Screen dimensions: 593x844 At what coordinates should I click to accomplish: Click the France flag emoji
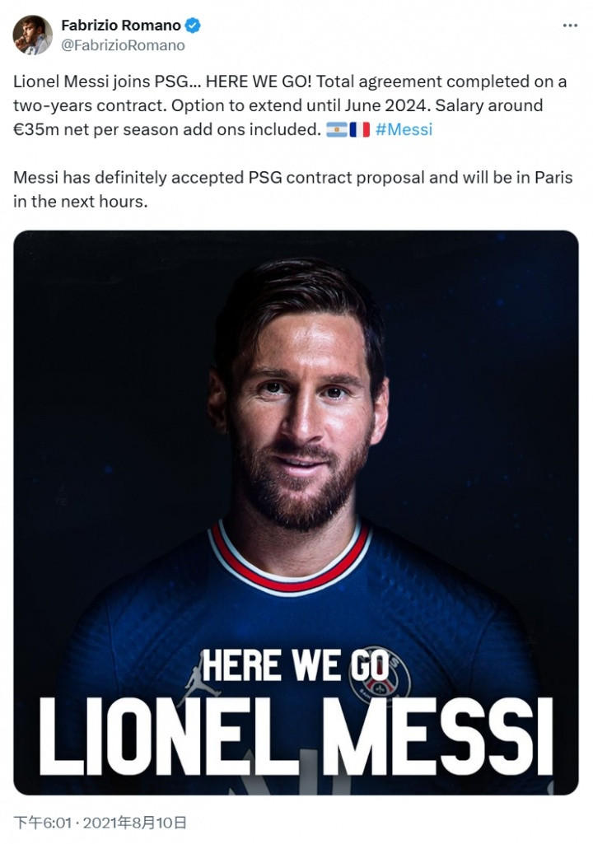(x=359, y=129)
